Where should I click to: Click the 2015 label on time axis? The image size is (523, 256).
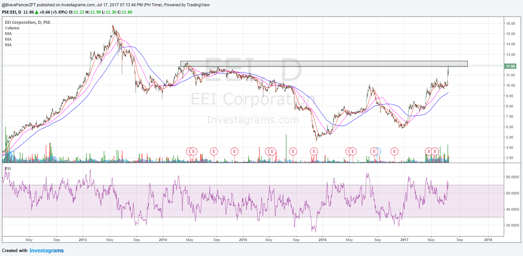pos(243,240)
